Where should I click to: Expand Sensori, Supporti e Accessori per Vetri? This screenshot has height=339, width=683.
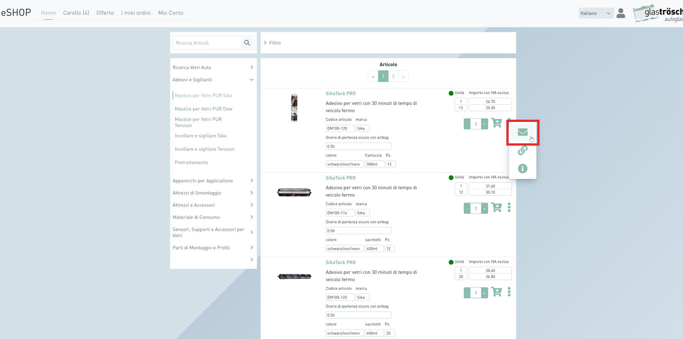(213, 233)
